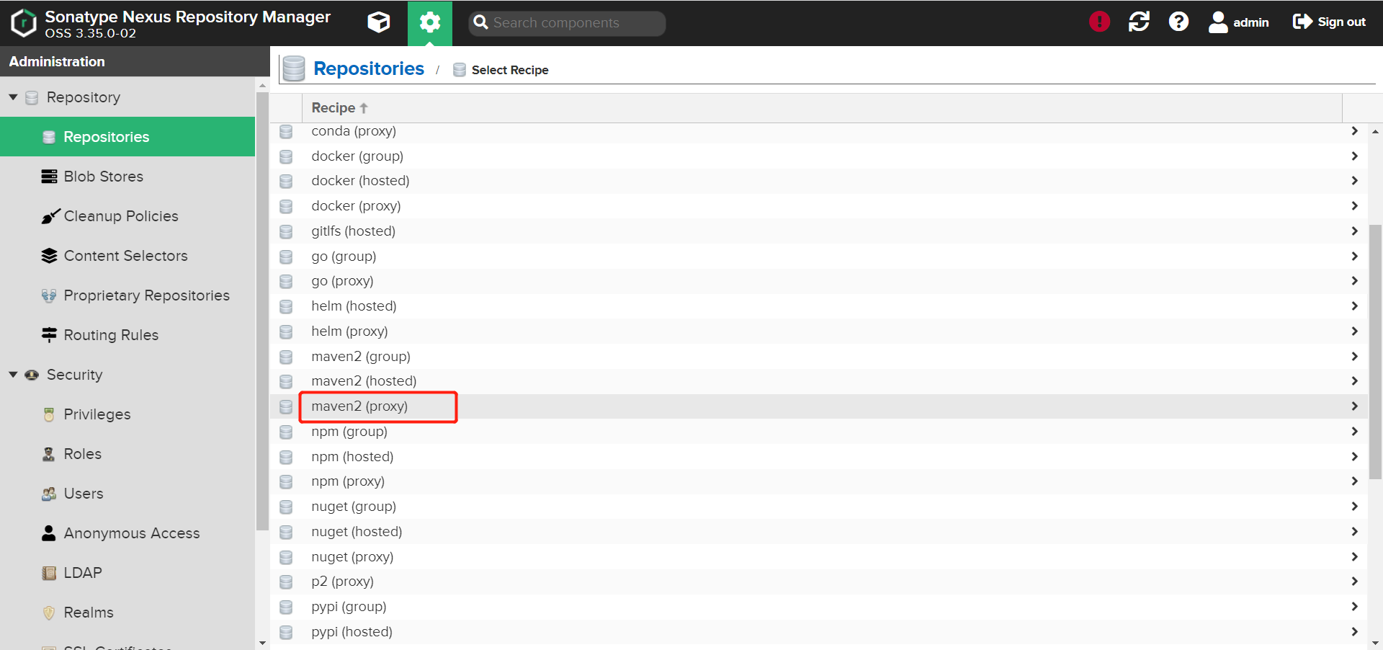Collapse the Security tree section
Image resolution: width=1383 pixels, height=650 pixels.
(x=13, y=374)
